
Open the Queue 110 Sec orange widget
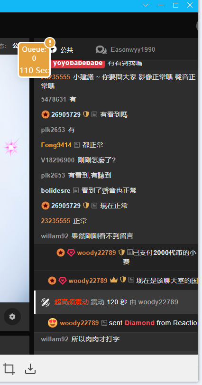(34, 60)
